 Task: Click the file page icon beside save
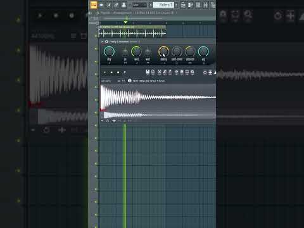coord(153,72)
